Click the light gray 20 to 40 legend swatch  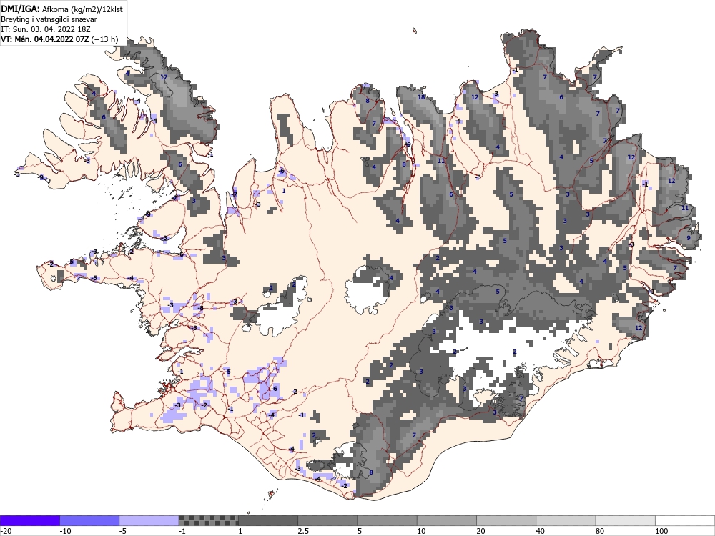pyautogui.click(x=506, y=520)
